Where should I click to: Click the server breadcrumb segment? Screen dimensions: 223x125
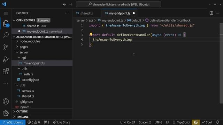[80, 20]
